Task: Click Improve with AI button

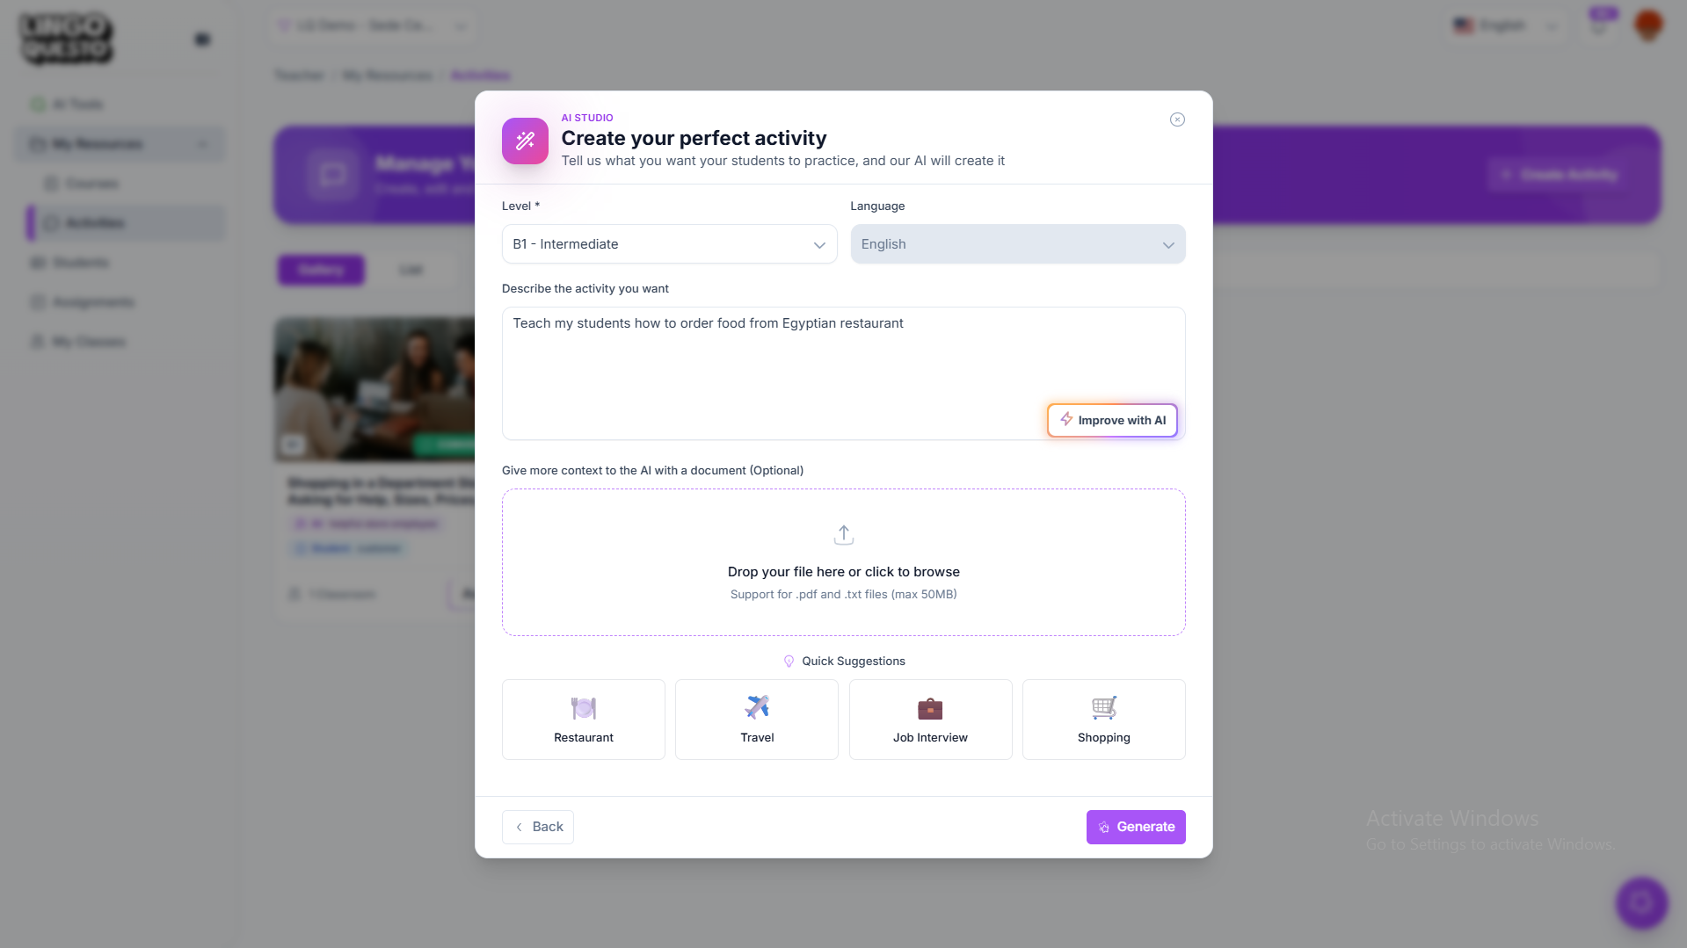Action: (x=1112, y=420)
